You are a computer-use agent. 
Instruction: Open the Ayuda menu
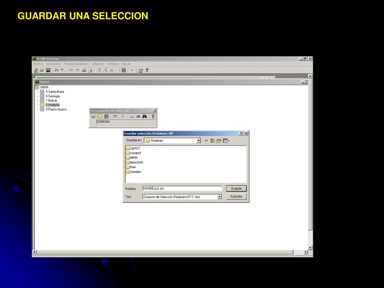[126, 64]
